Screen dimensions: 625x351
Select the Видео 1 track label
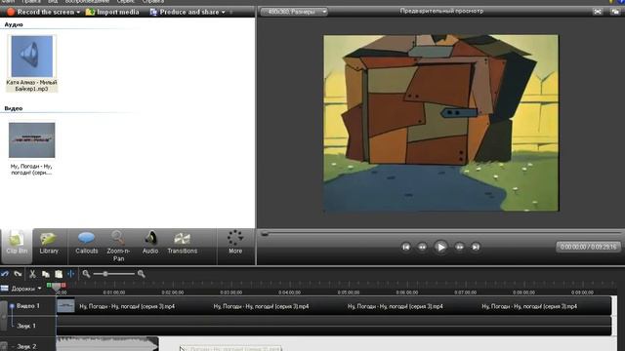[28, 306]
